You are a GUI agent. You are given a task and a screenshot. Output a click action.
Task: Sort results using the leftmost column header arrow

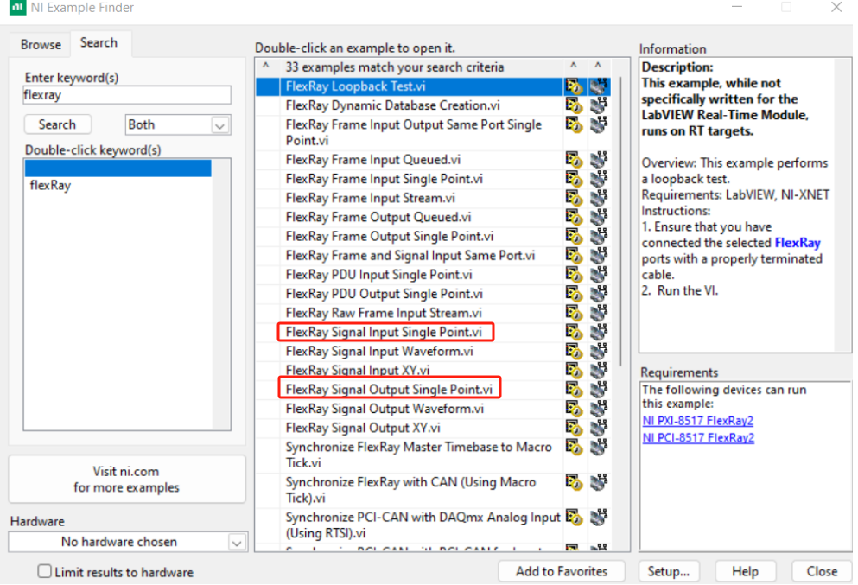[x=266, y=67]
